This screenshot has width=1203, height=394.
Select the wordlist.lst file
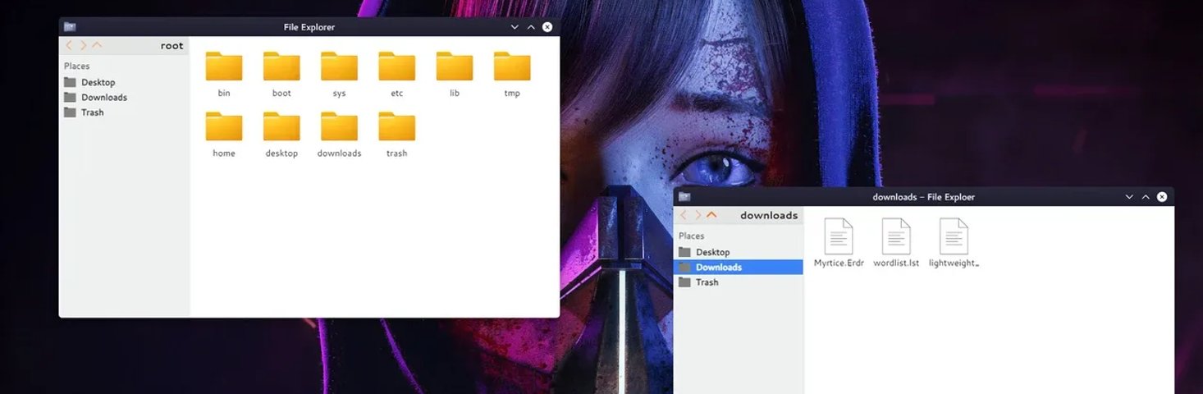(896, 236)
